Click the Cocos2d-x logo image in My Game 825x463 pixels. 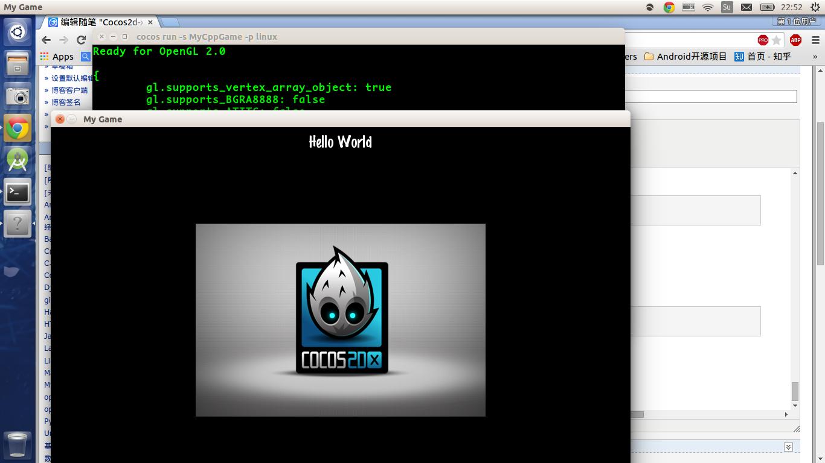pyautogui.click(x=341, y=320)
